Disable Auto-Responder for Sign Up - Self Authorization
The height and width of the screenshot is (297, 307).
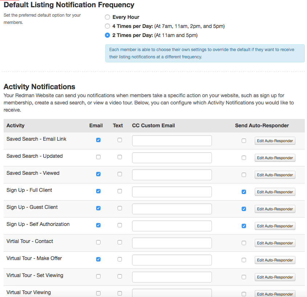click(244, 226)
